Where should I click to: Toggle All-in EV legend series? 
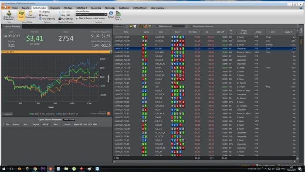pos(74,114)
